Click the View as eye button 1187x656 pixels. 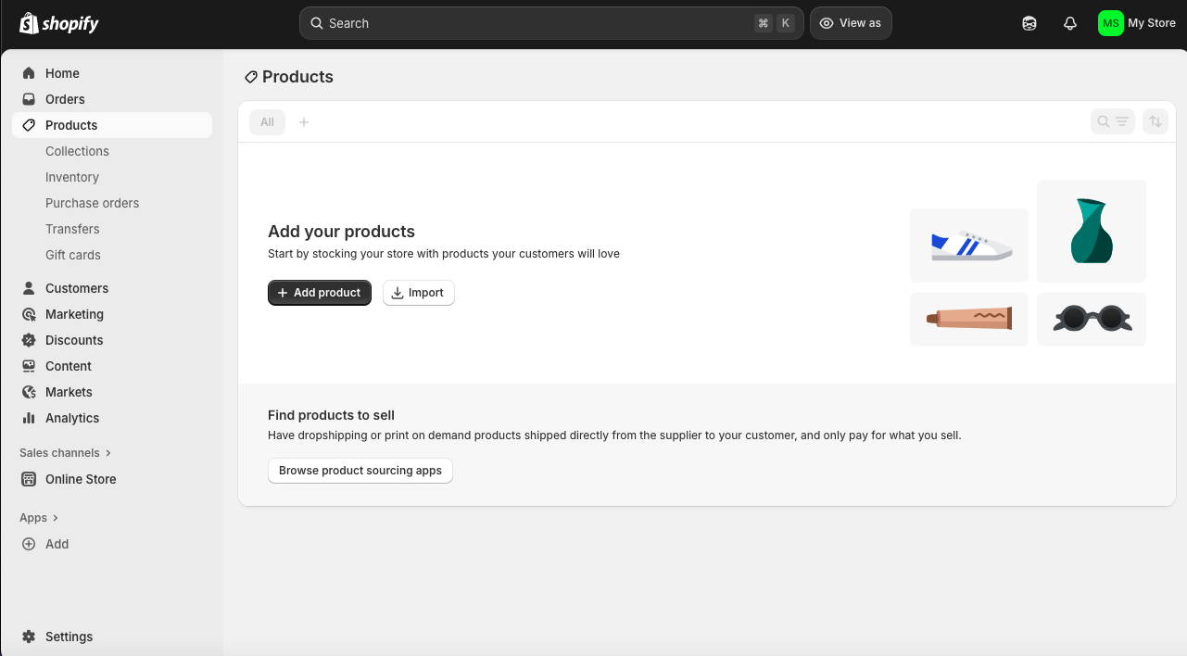pos(851,23)
